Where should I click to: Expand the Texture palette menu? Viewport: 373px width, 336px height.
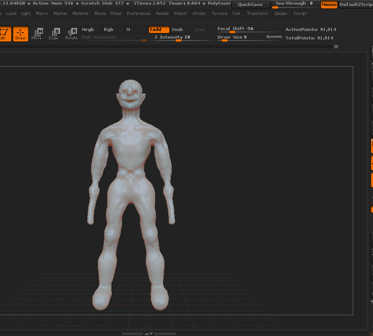pos(219,14)
